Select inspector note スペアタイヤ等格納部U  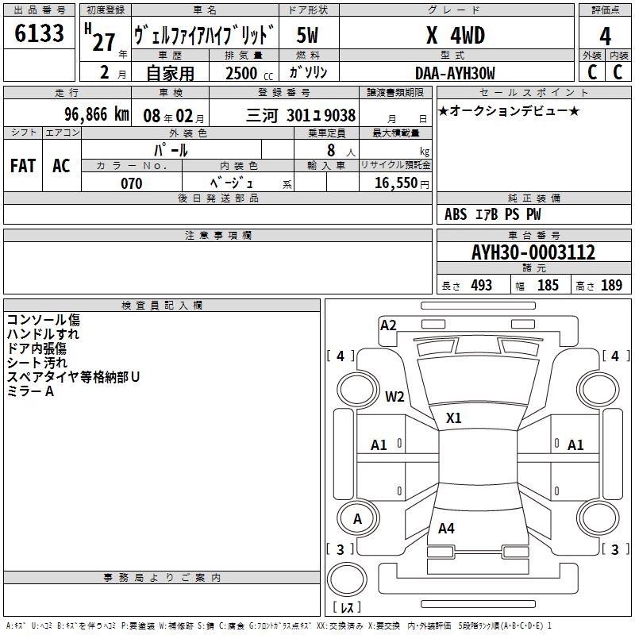click(73, 377)
